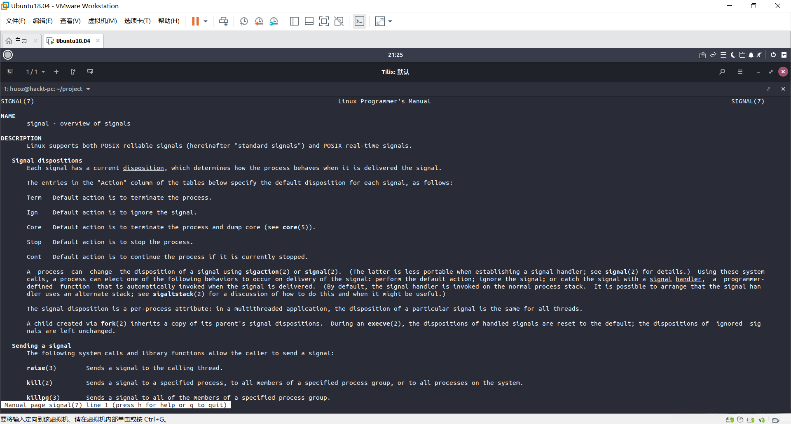This screenshot has height=424, width=791.
Task: Suspend the virtual machine with the pause button
Action: coord(195,21)
